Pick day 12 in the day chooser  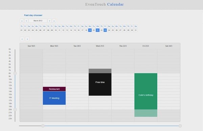[63, 30]
